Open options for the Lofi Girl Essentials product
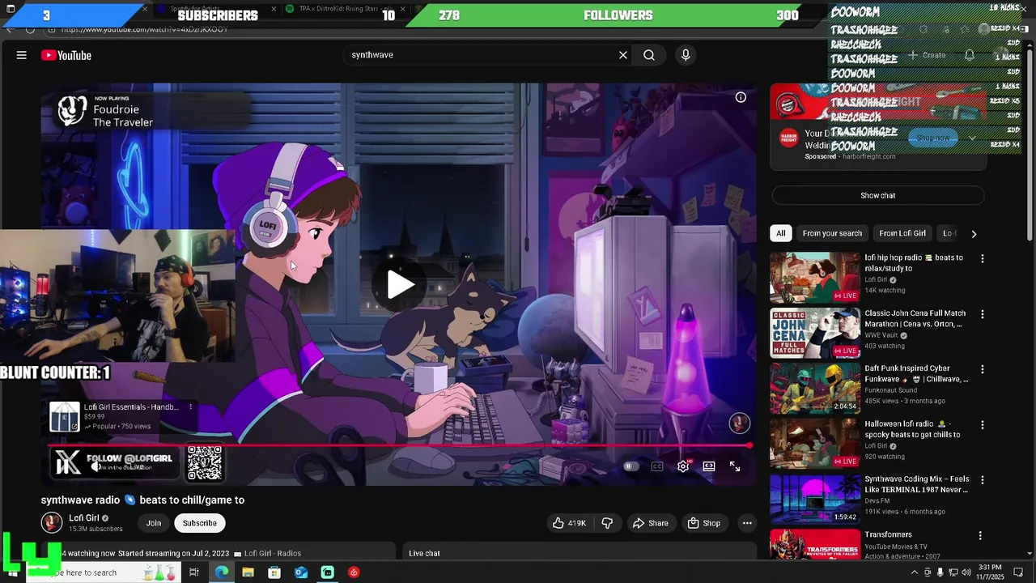 pyautogui.click(x=191, y=406)
